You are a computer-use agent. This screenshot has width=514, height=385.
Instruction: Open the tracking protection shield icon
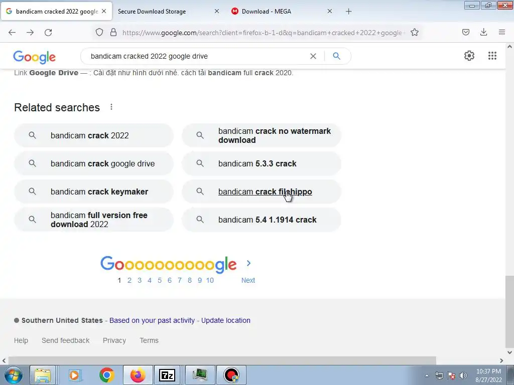click(x=99, y=32)
